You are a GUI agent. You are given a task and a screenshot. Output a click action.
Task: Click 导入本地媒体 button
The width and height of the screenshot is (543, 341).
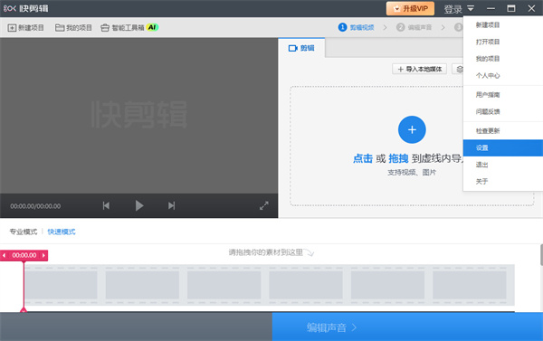[419, 70]
